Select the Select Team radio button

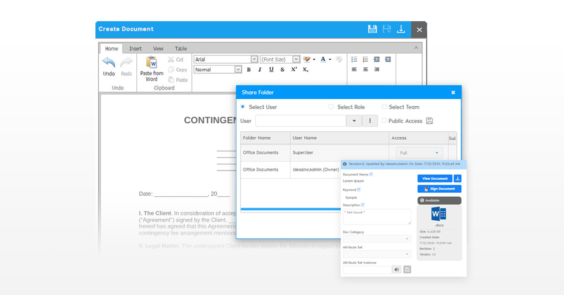(x=384, y=107)
